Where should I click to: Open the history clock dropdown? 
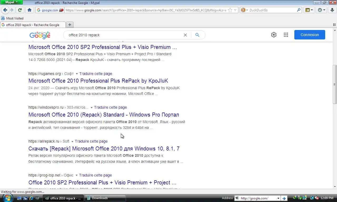point(321,10)
